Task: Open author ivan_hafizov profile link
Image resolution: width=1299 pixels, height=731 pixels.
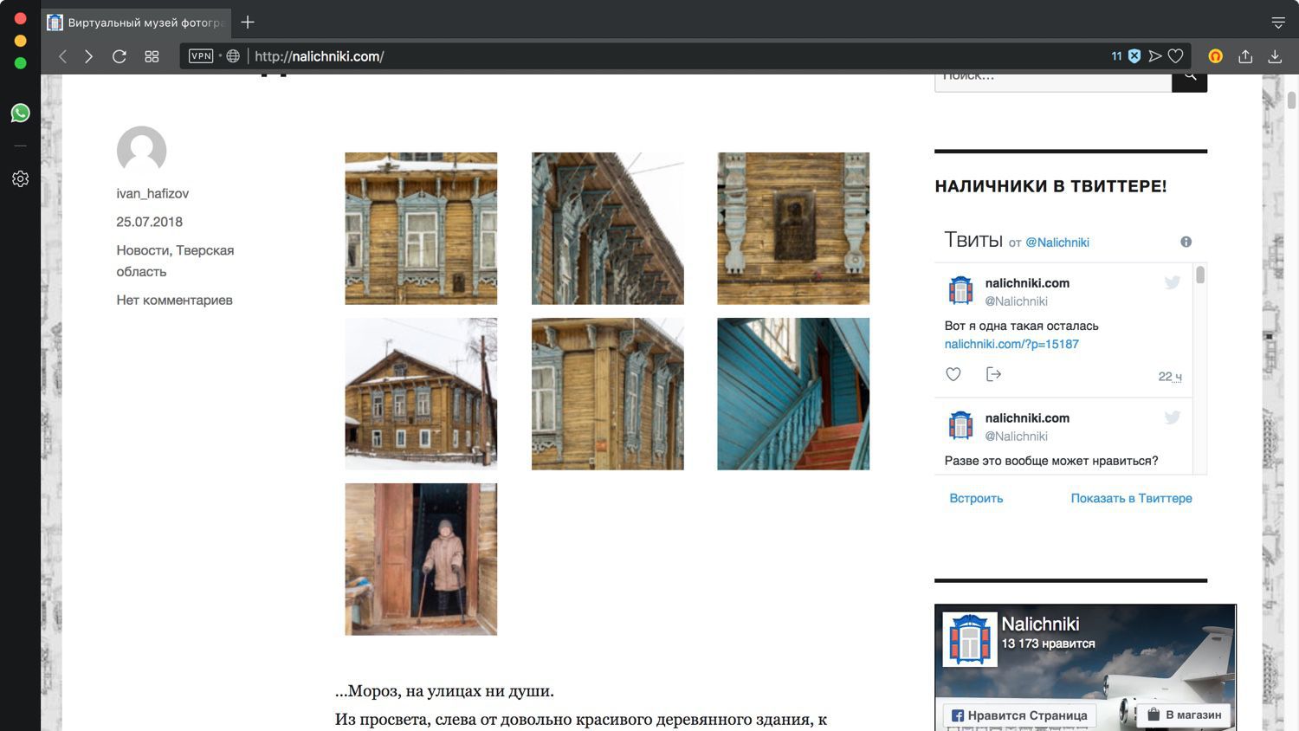Action: coord(152,193)
